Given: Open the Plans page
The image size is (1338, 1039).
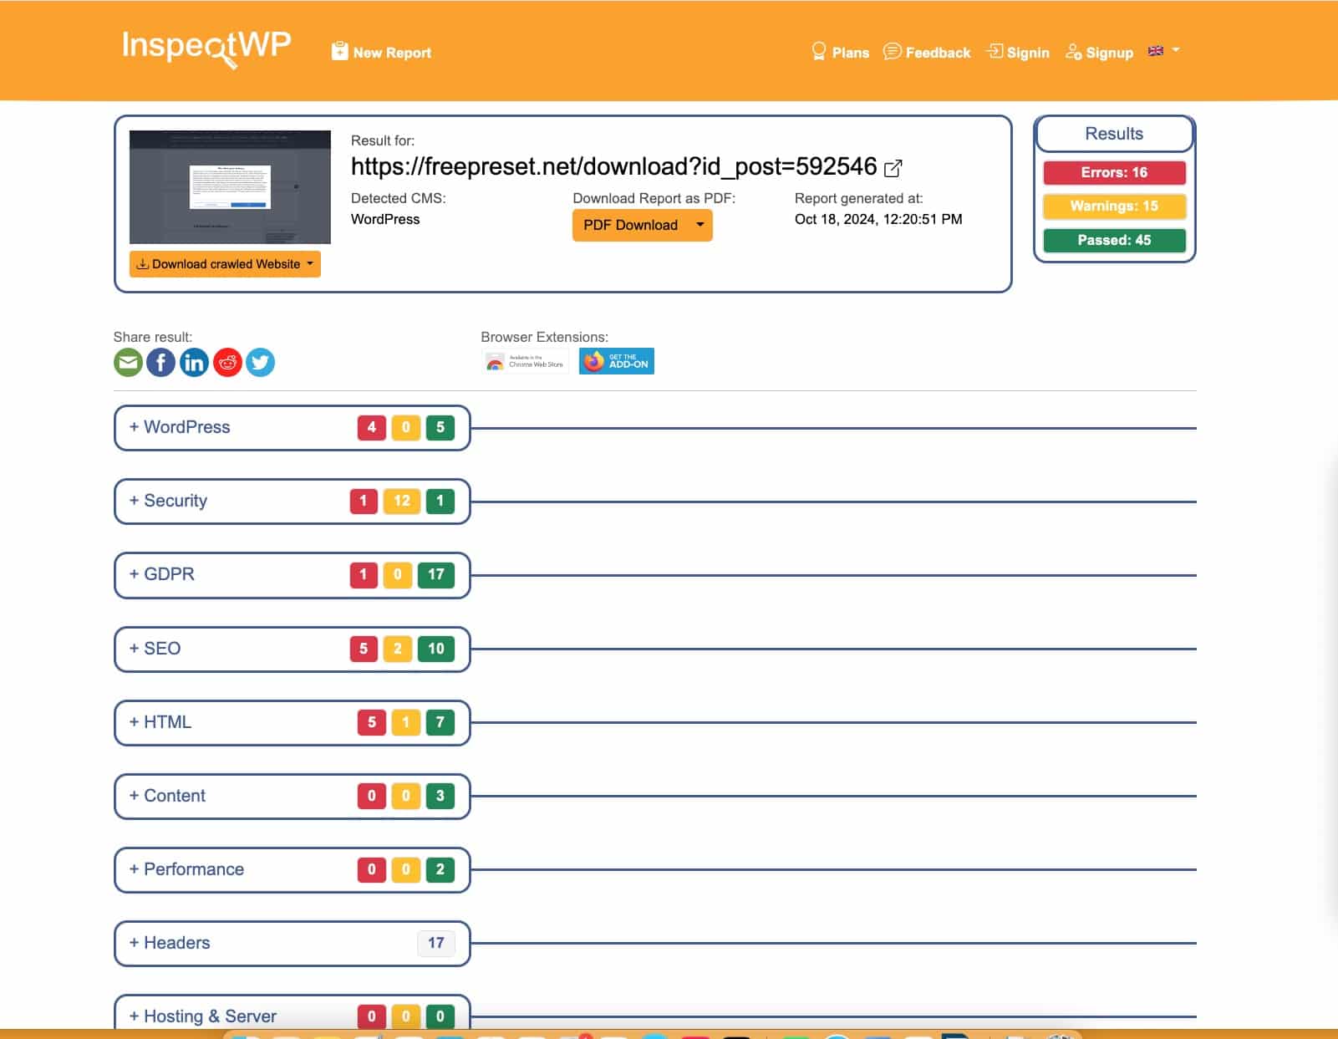Looking at the screenshot, I should pos(841,52).
